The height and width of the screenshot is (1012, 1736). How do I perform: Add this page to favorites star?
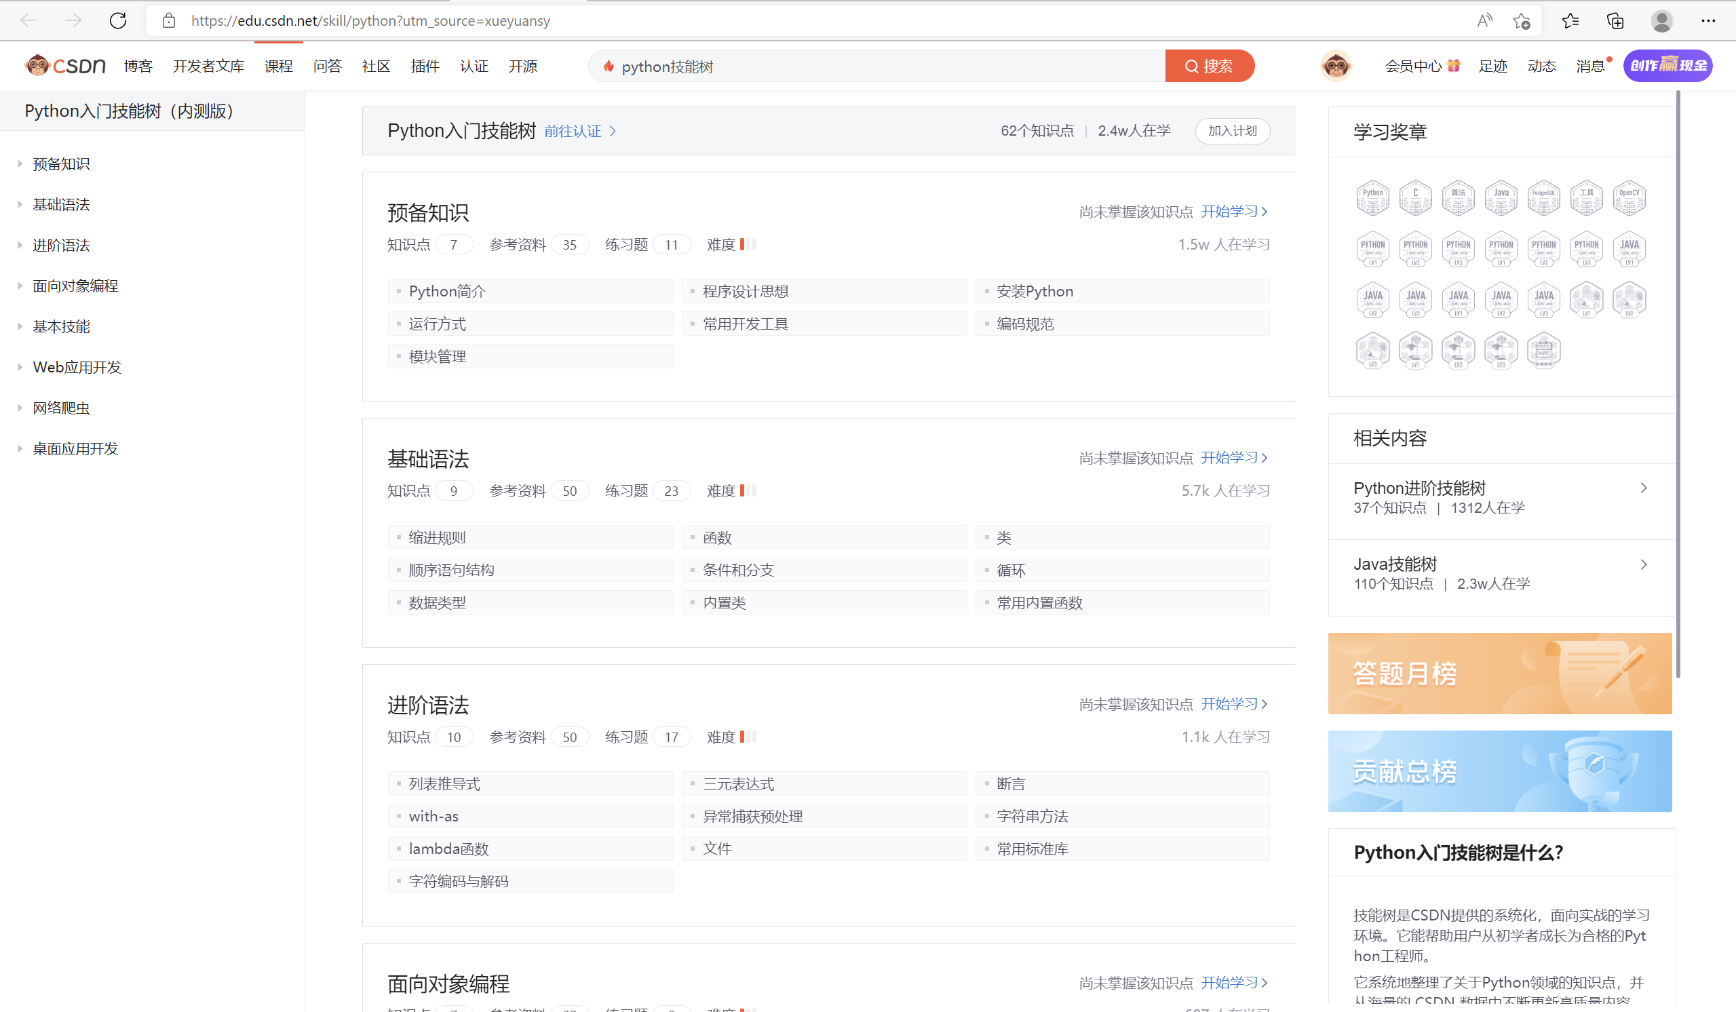(x=1521, y=20)
